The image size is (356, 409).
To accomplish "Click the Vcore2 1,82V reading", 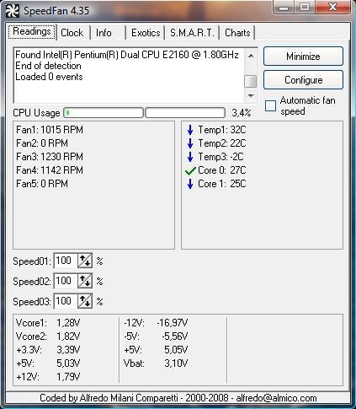I will (x=48, y=336).
